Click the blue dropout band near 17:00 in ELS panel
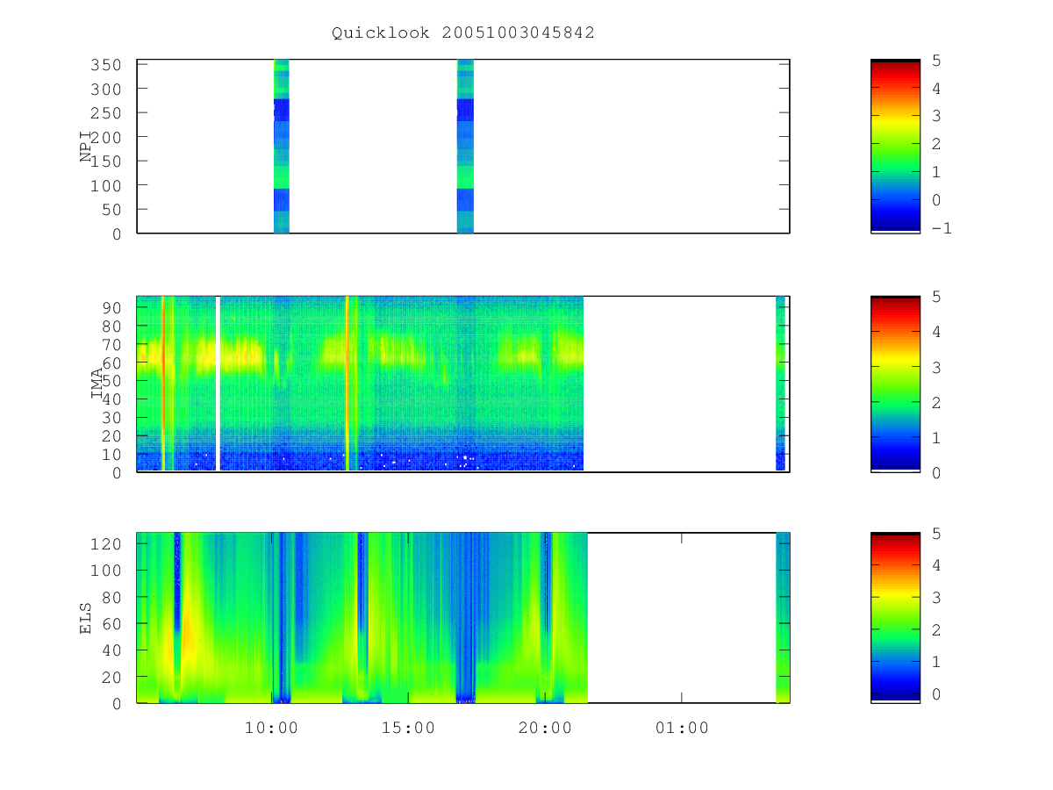 click(x=464, y=618)
